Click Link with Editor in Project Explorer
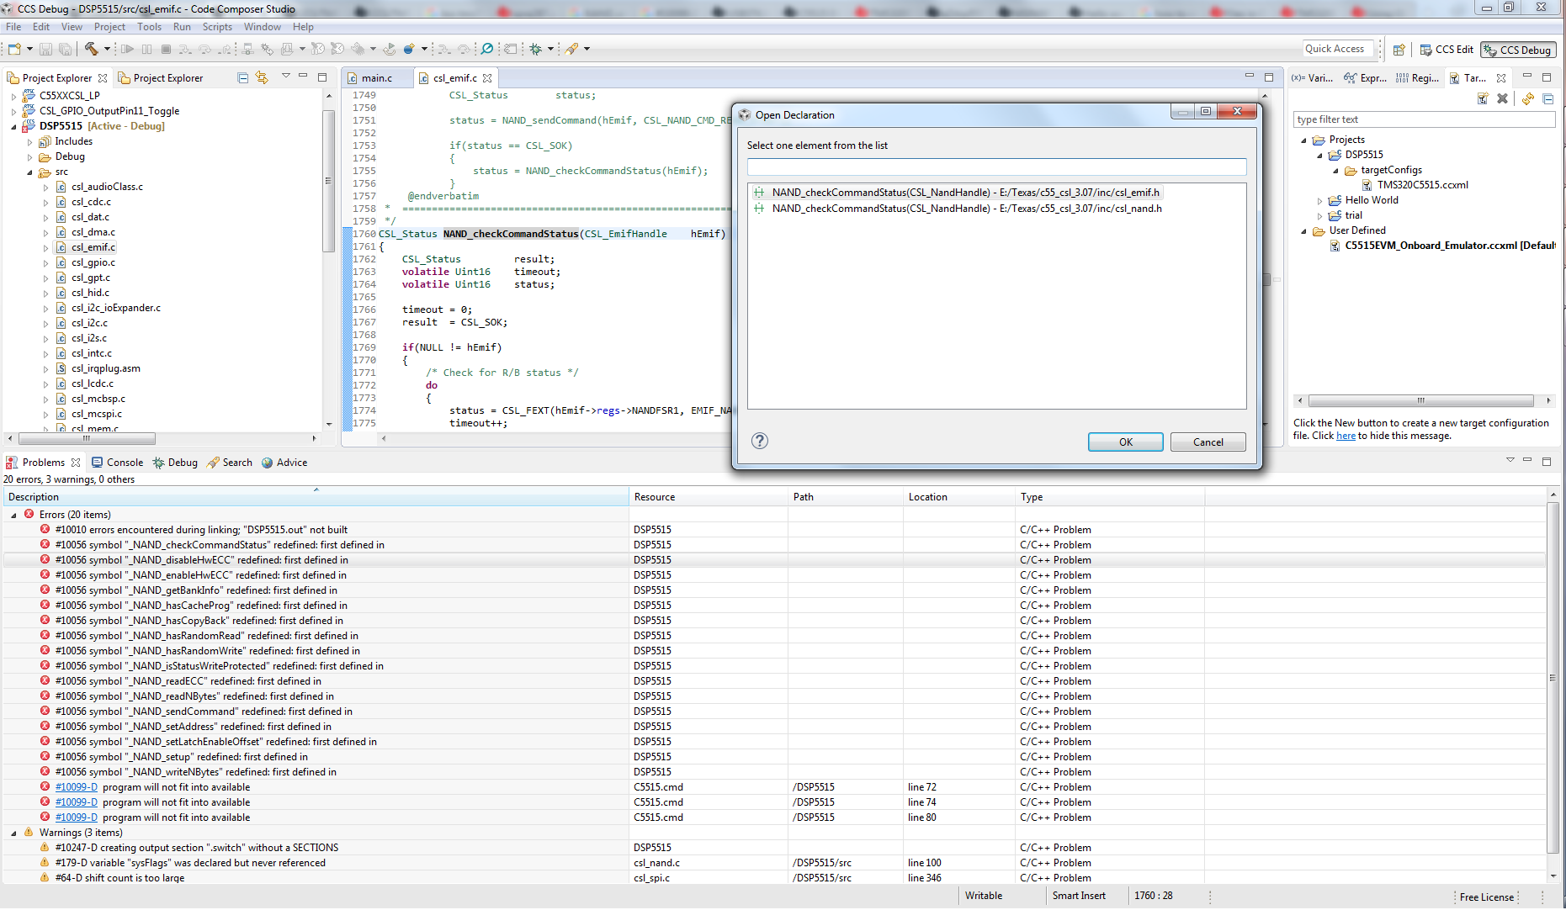Viewport: 1566px width, 910px height. (262, 77)
